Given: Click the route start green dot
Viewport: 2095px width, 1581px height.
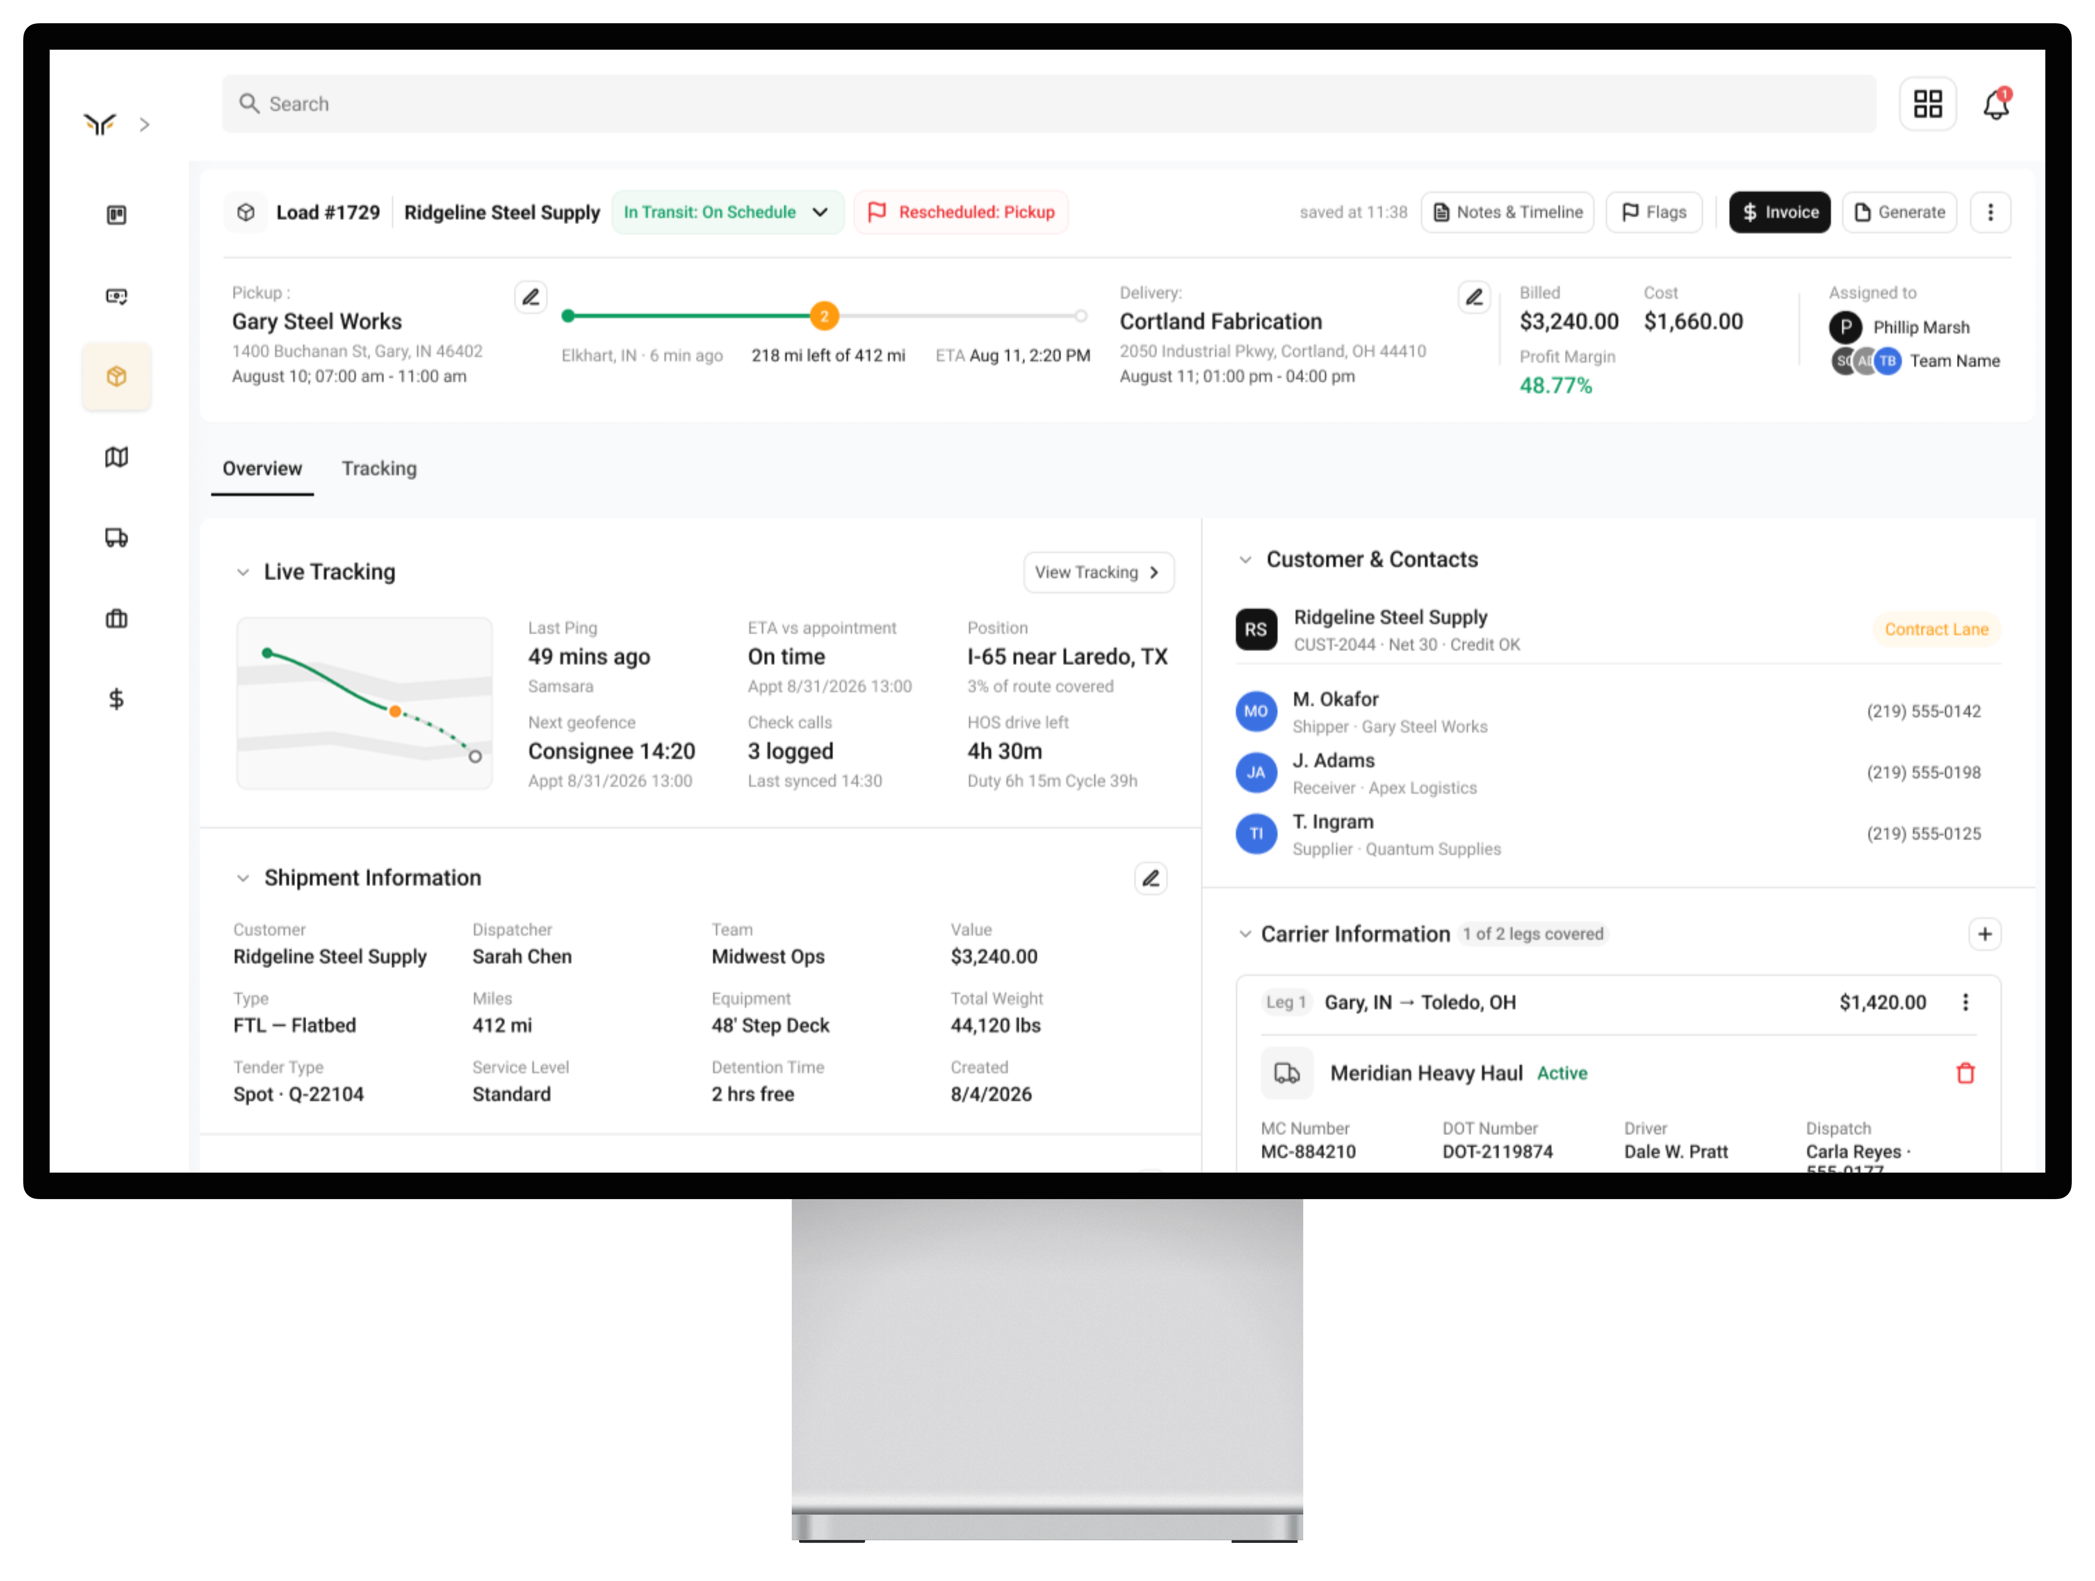Looking at the screenshot, I should tap(568, 317).
